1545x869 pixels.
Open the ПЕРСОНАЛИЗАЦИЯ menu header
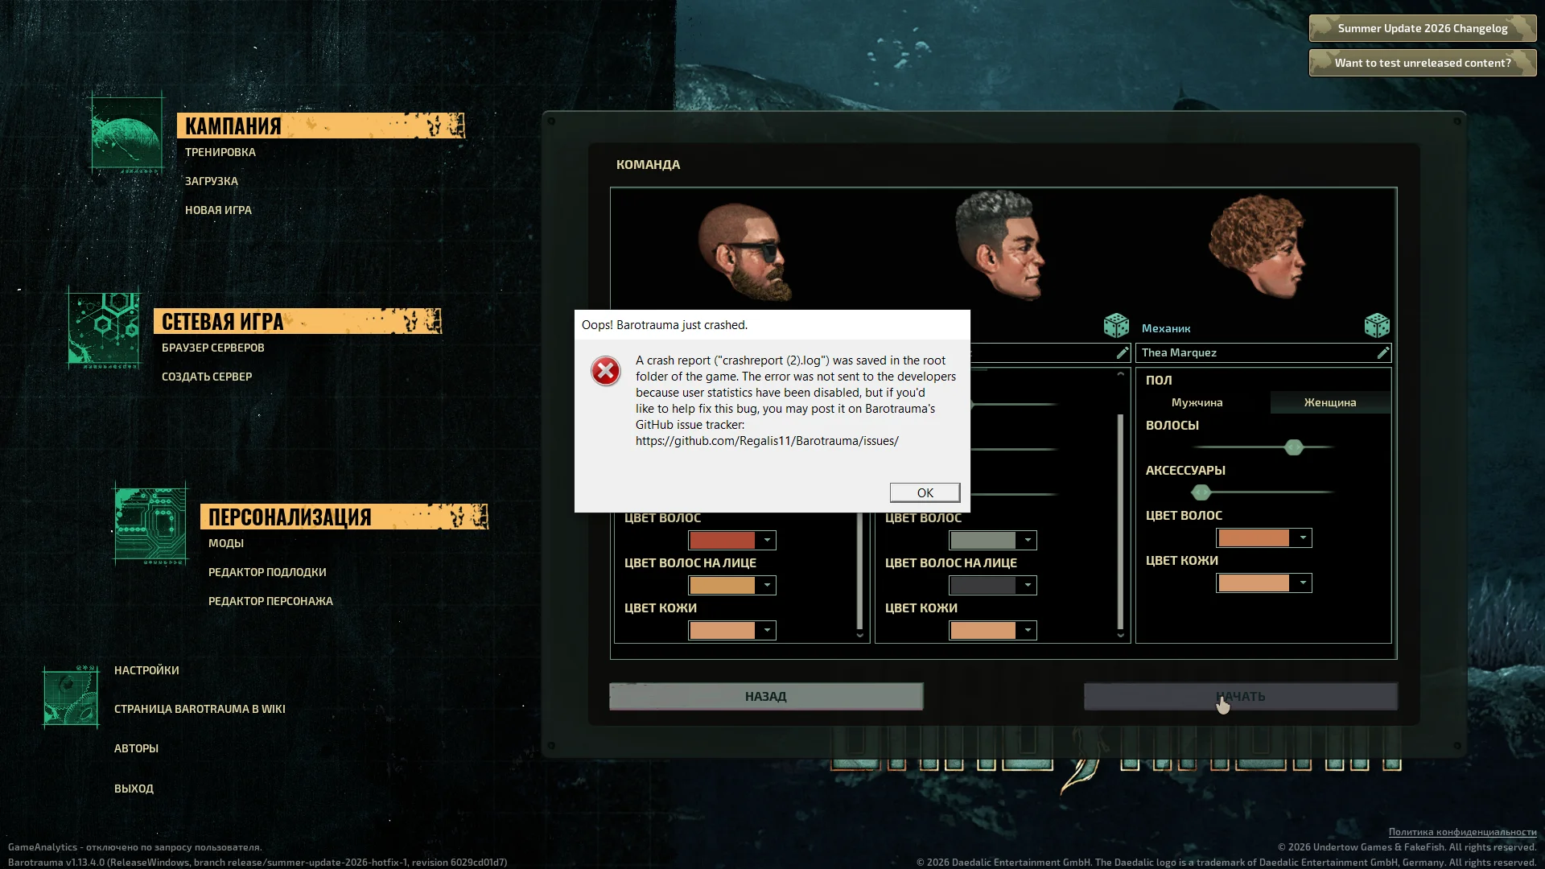pyautogui.click(x=344, y=517)
